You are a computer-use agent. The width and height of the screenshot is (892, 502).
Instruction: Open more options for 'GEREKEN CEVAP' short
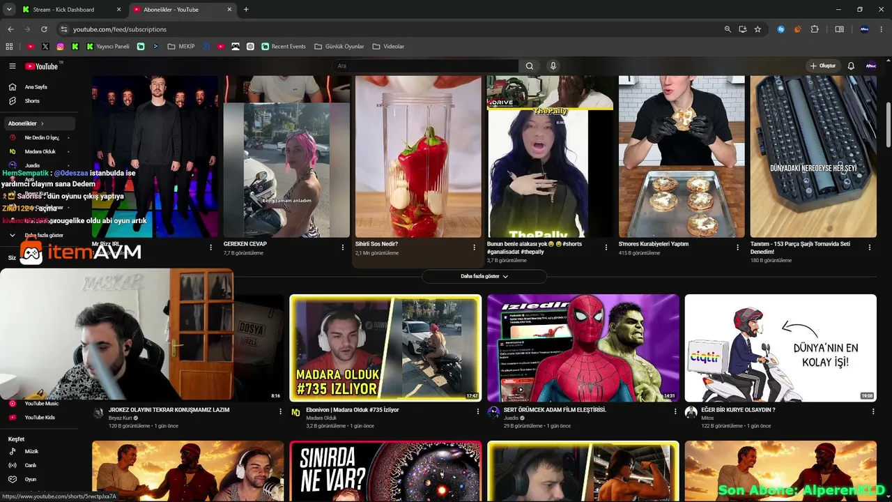pos(342,248)
